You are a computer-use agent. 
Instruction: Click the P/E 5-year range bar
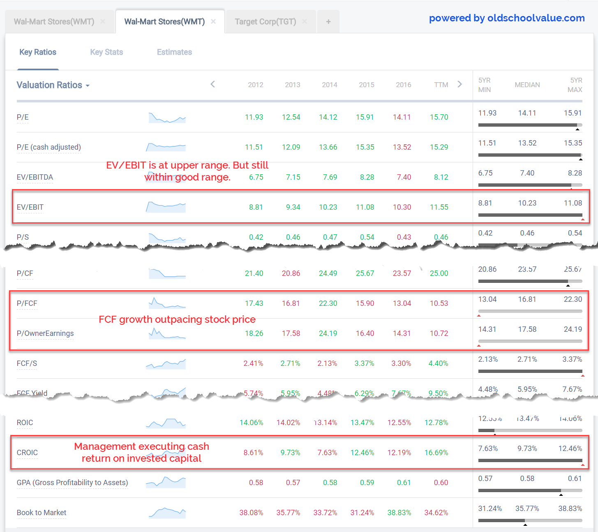click(x=530, y=125)
